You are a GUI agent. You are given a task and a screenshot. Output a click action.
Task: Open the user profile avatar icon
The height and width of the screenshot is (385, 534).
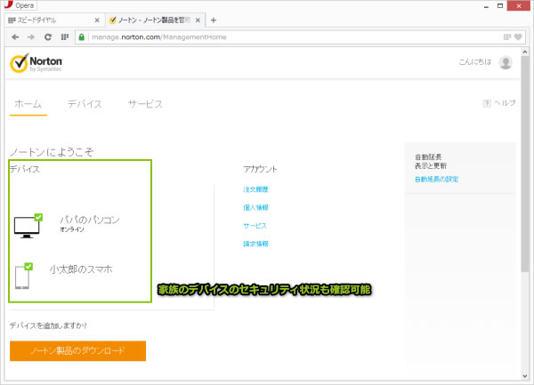pyautogui.click(x=506, y=62)
